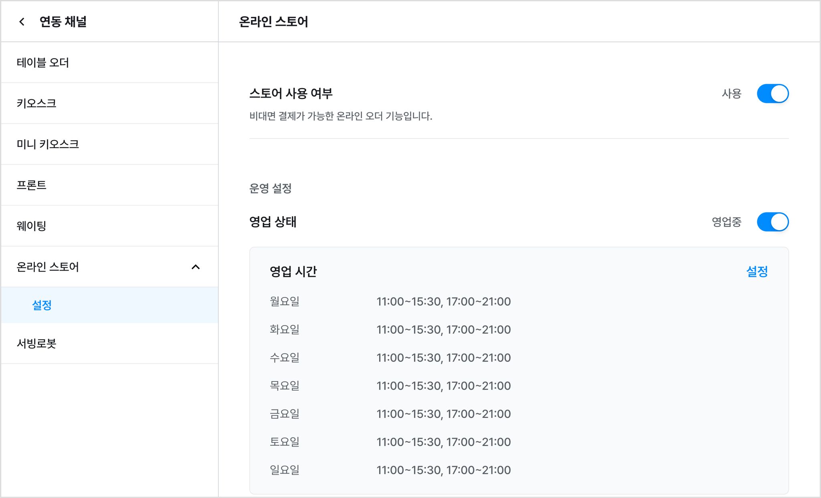
Task: Open the 영업 시간 설정 link
Action: (757, 271)
